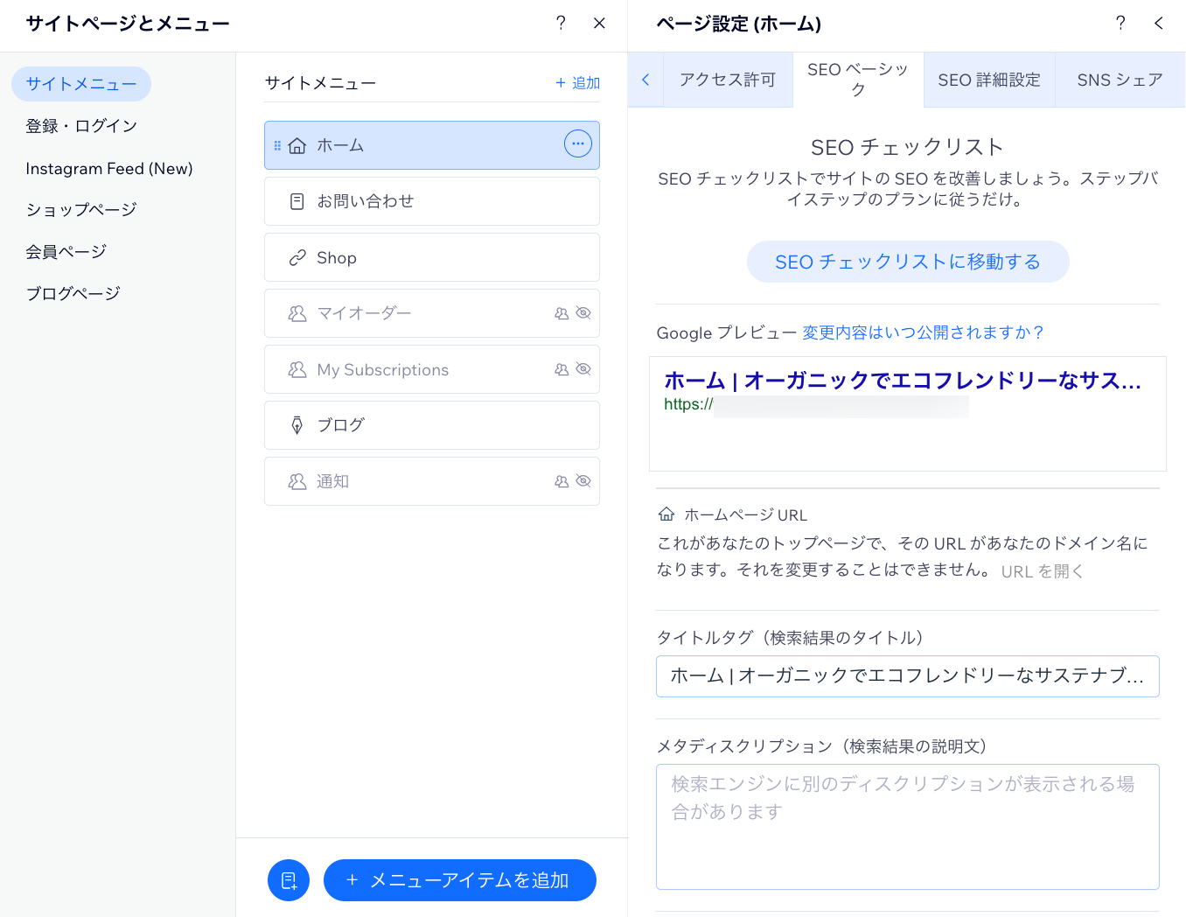This screenshot has height=917, width=1186.
Task: Toggle visibility eye on My Subscriptions
Action: point(583,369)
